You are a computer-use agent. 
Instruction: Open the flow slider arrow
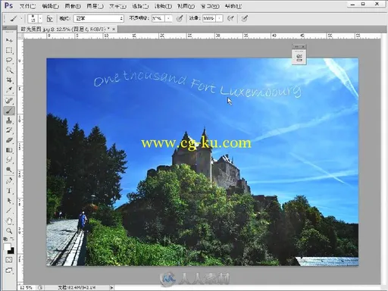219,18
